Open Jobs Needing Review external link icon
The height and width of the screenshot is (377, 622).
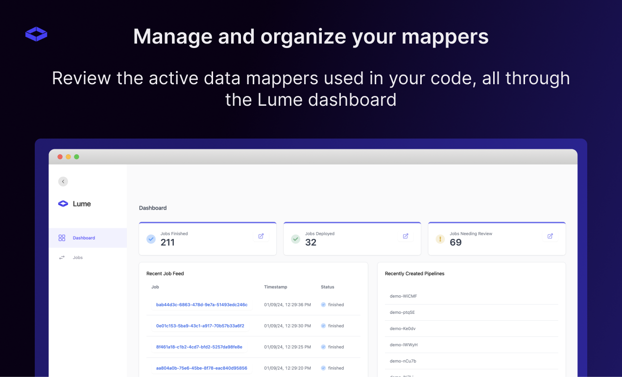click(x=550, y=236)
